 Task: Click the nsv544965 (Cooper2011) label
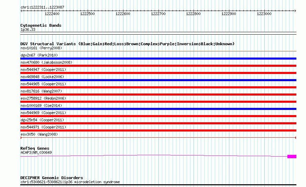coord(43,84)
